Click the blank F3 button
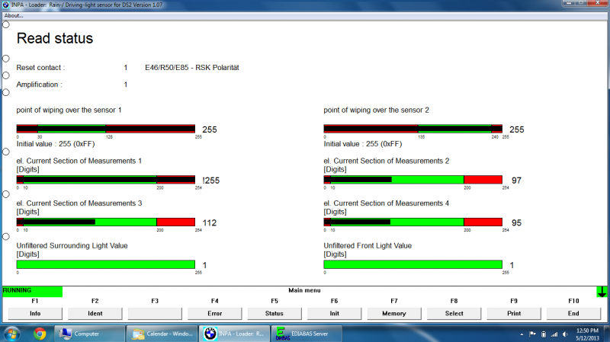Image resolution: width=610 pixels, height=342 pixels. tap(155, 313)
